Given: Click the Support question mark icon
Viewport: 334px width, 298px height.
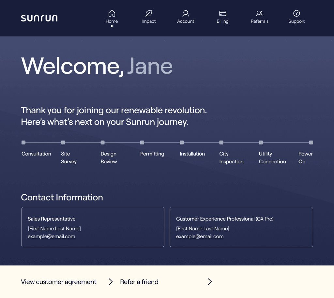Looking at the screenshot, I should [x=296, y=13].
